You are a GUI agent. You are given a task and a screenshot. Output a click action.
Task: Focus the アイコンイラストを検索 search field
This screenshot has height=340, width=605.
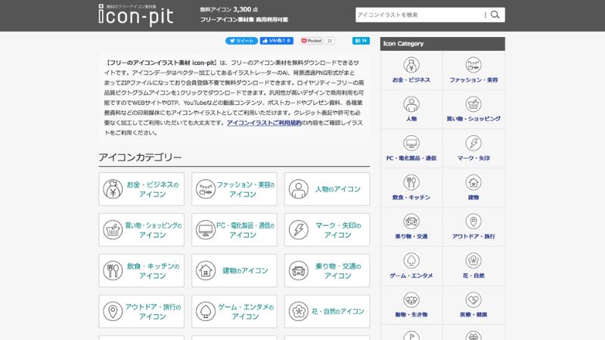tap(420, 14)
